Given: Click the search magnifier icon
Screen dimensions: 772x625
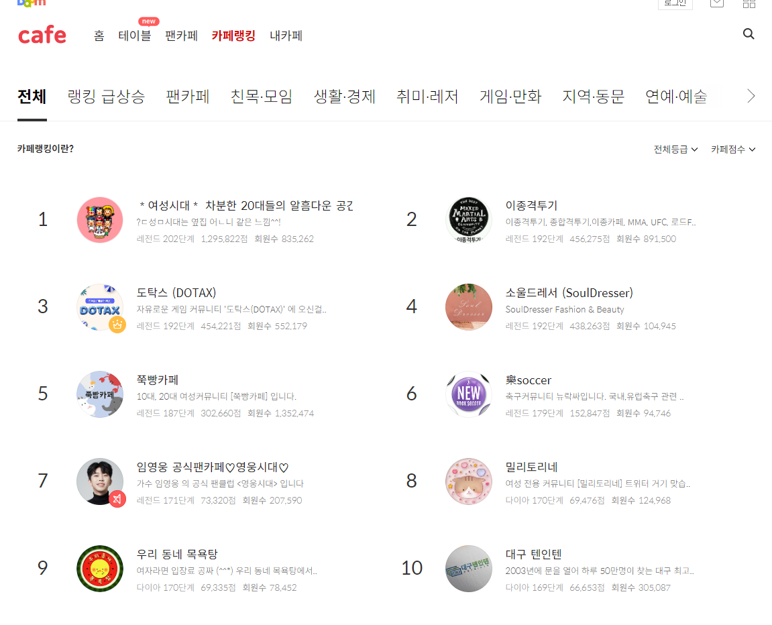Looking at the screenshot, I should tap(749, 34).
